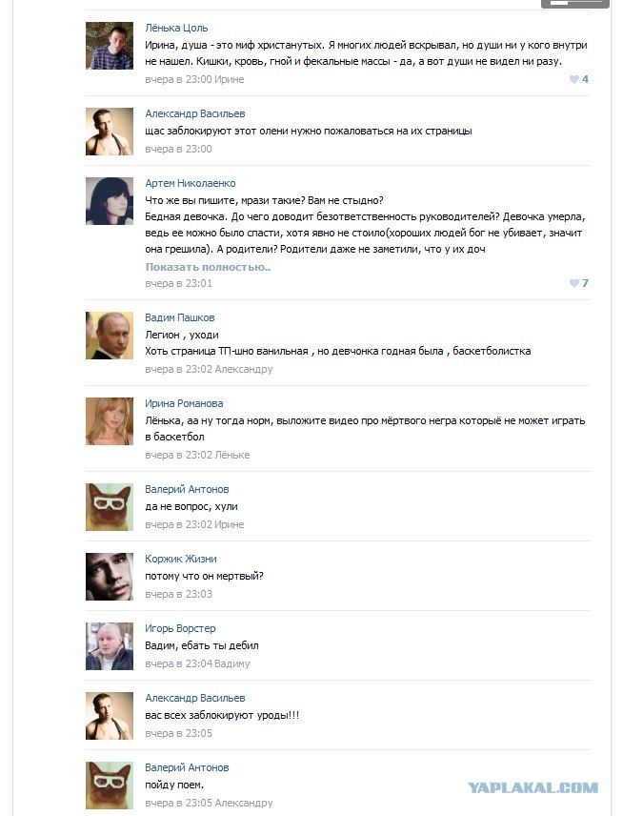Image resolution: width=623 pixels, height=816 pixels.
Task: Open Лёнька Цоль's profile avatar
Action: 110,46
